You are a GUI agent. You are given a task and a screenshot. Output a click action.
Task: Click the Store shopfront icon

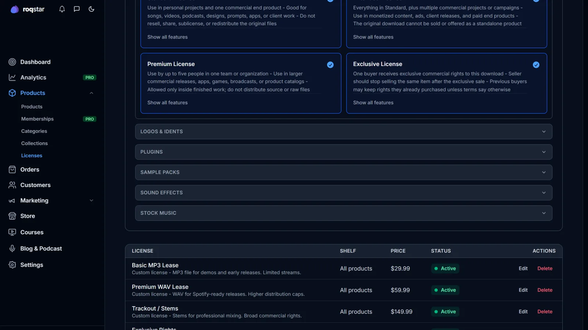coord(12,216)
